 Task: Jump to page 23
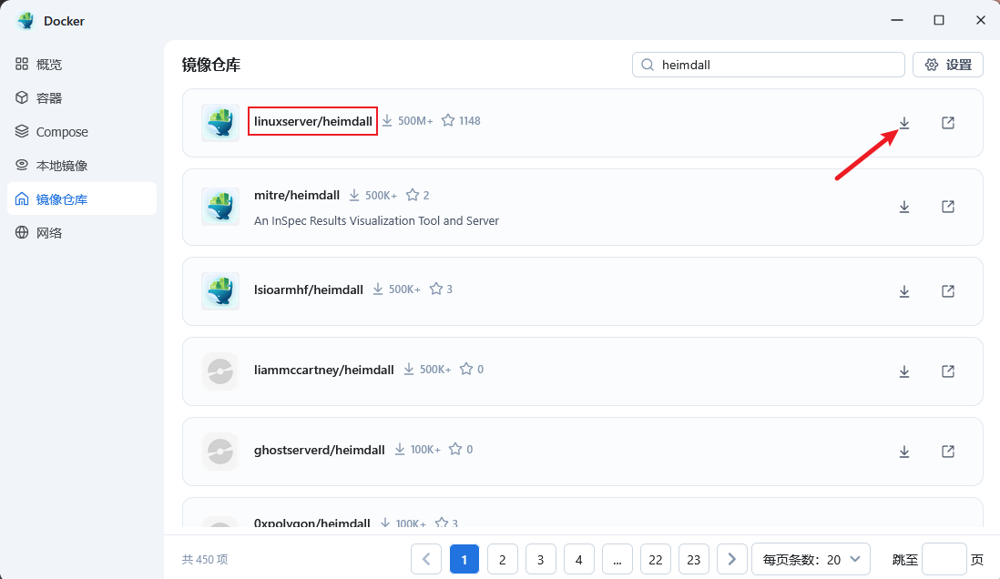pos(694,559)
